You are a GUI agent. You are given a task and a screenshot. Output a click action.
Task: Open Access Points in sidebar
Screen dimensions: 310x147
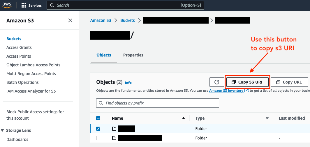pyautogui.click(x=19, y=56)
